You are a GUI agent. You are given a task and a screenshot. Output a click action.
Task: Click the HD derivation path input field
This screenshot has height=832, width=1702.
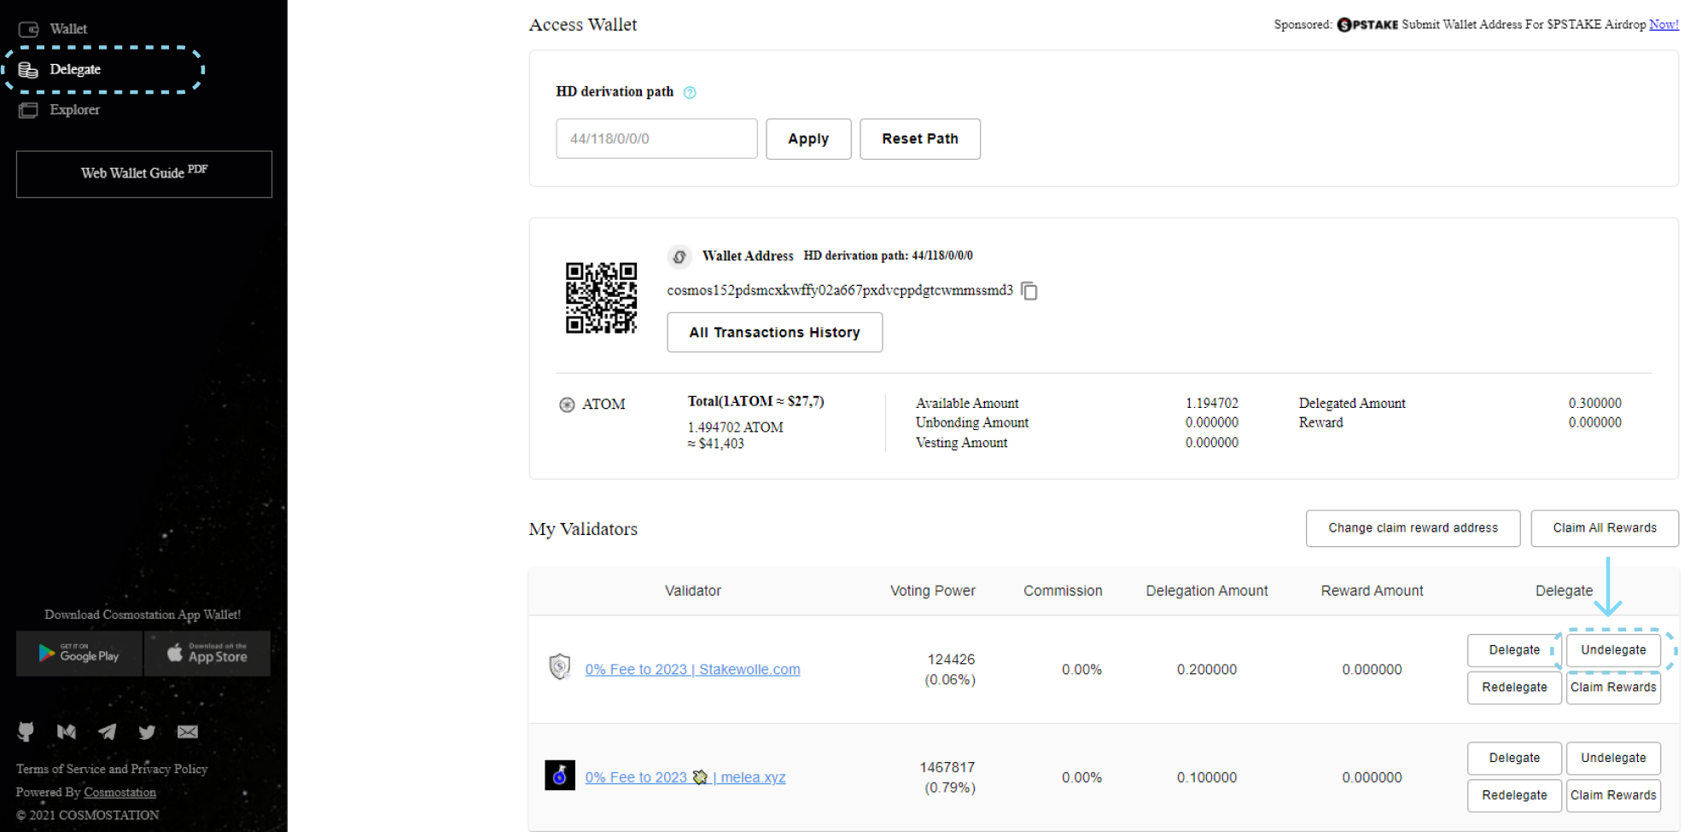pyautogui.click(x=656, y=138)
